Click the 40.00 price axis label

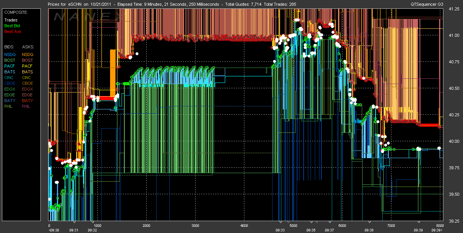[454, 141]
